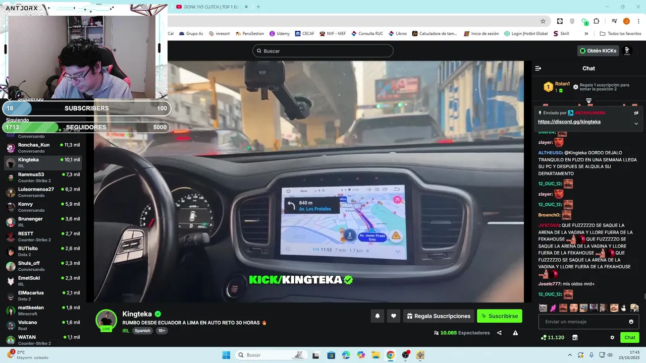646x363 pixels.
Task: Open the chat shop storefront icon
Action: point(574,337)
